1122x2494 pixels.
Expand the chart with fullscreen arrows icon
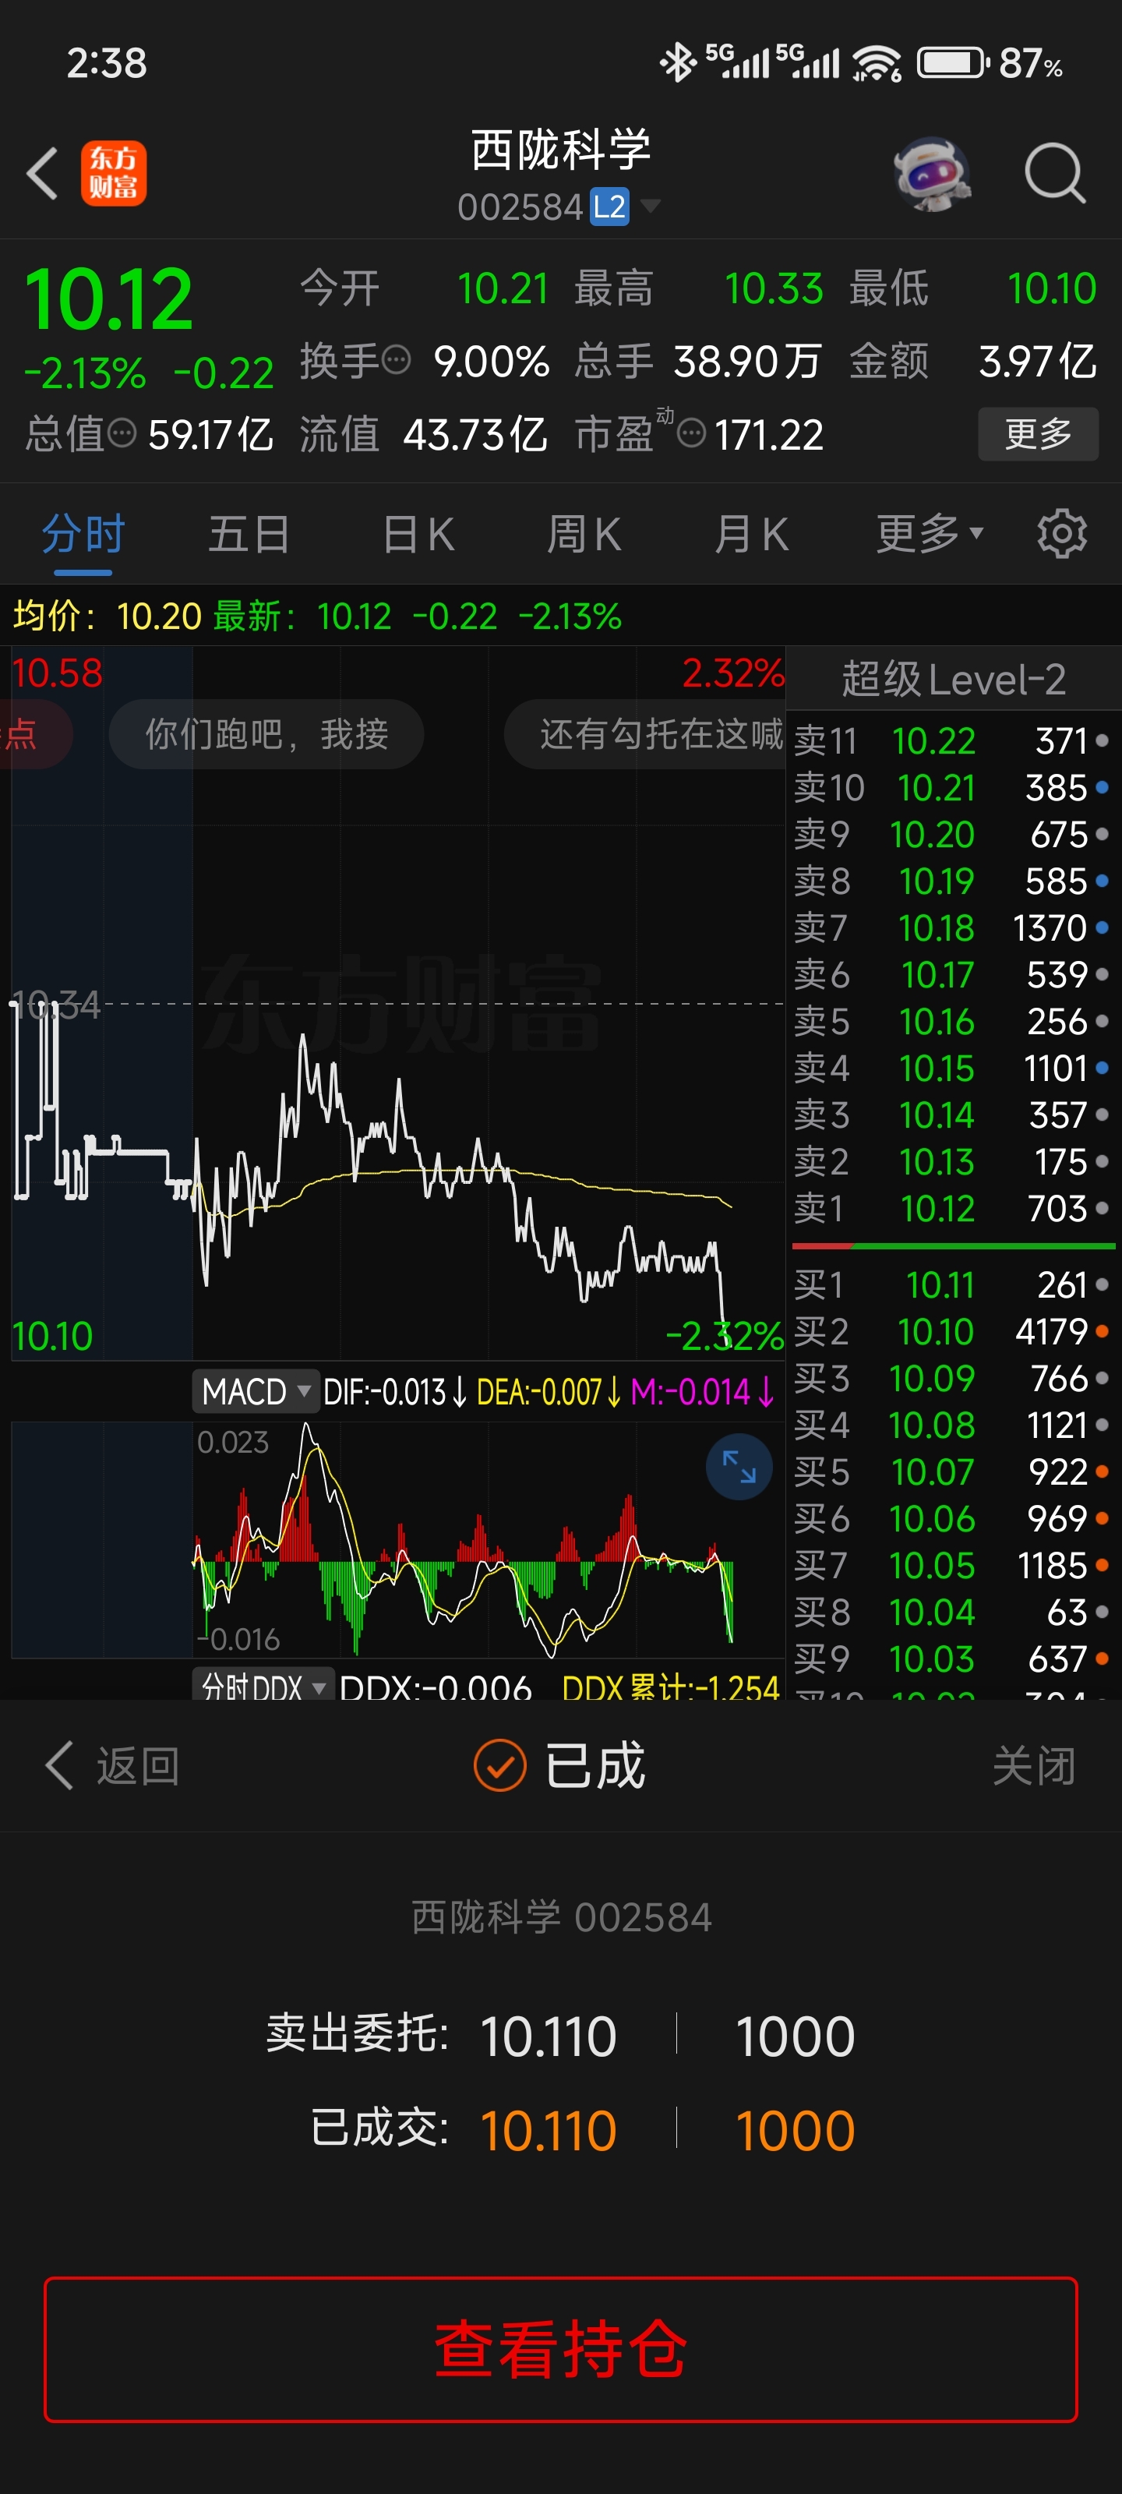click(739, 1466)
